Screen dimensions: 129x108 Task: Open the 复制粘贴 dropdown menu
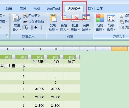click(x=57, y=30)
